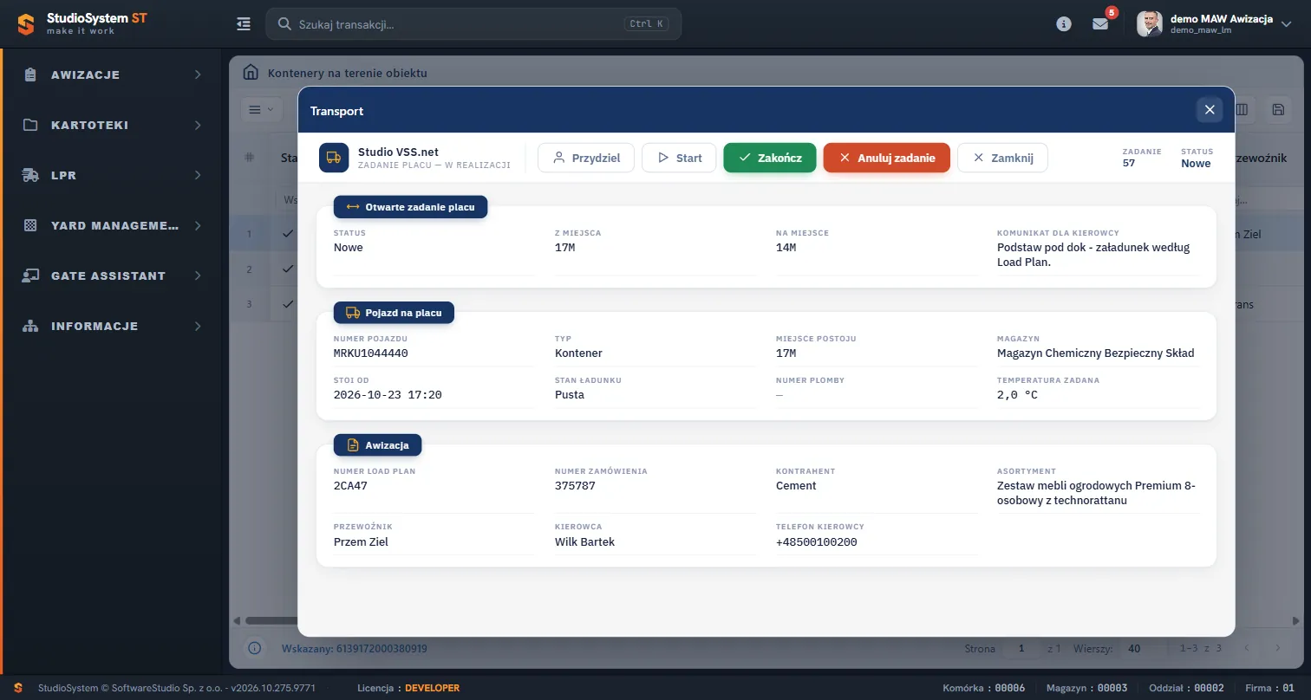Click the save disk icon in the table toolbar
Image resolution: width=1311 pixels, height=700 pixels.
[1278, 109]
